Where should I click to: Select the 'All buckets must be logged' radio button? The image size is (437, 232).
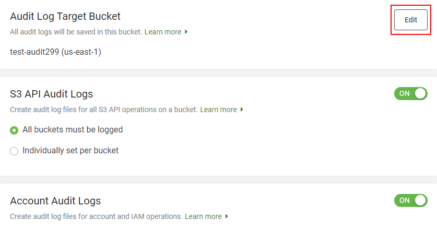(15, 130)
